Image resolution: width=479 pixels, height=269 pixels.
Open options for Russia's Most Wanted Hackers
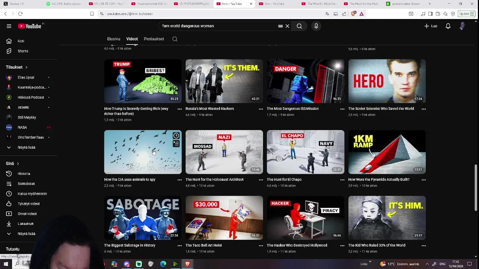[261, 109]
